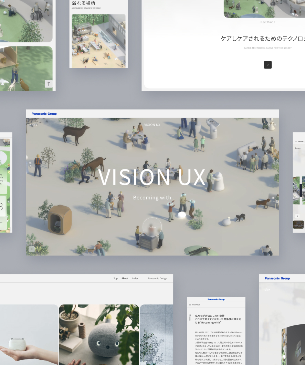Open the Panasonic Design link

tap(157, 278)
